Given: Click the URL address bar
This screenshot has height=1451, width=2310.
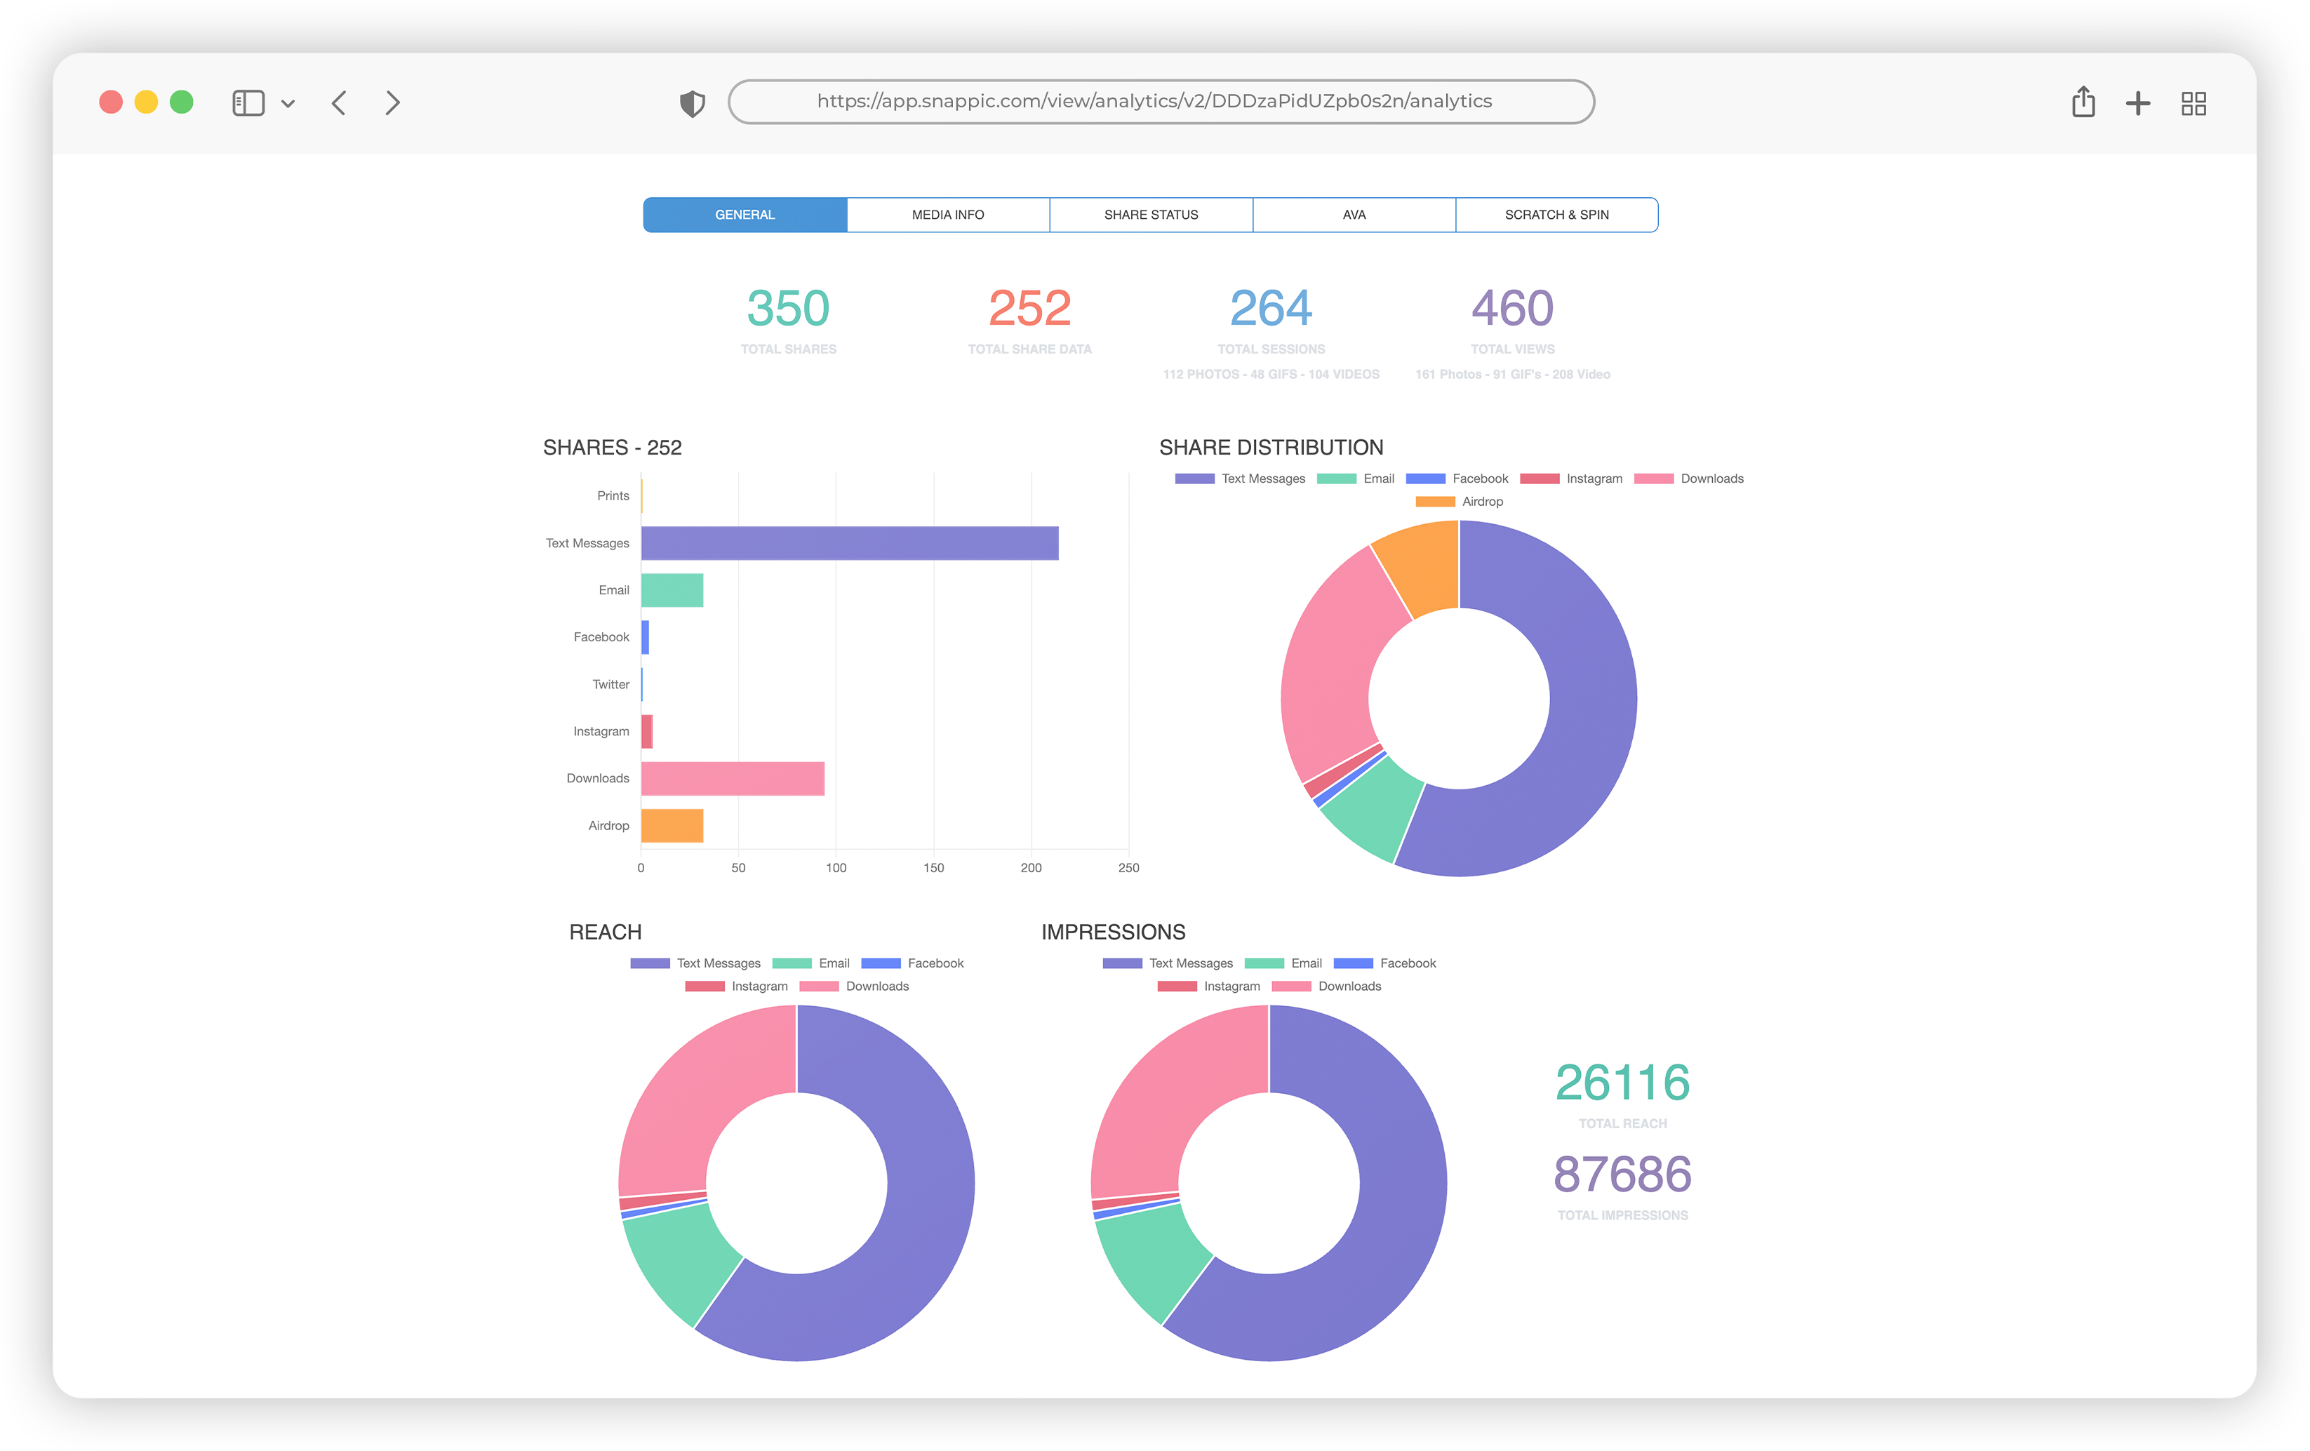Looking at the screenshot, I should (1161, 102).
